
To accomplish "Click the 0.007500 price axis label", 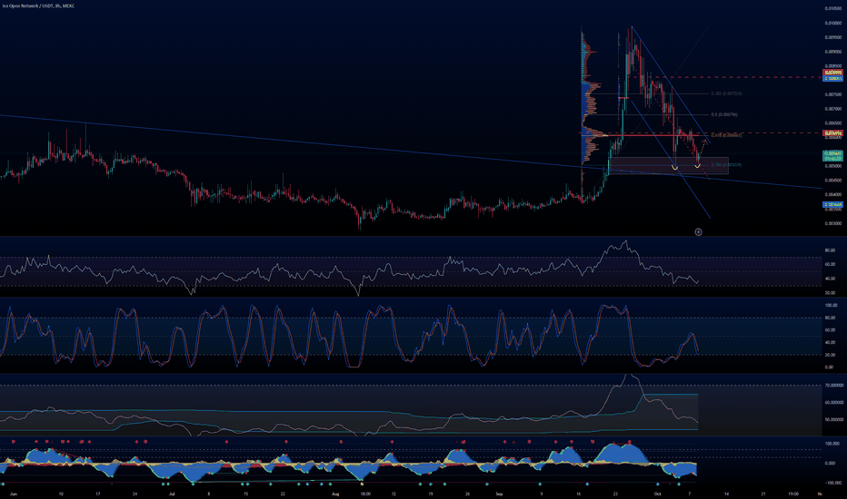I will coord(832,94).
